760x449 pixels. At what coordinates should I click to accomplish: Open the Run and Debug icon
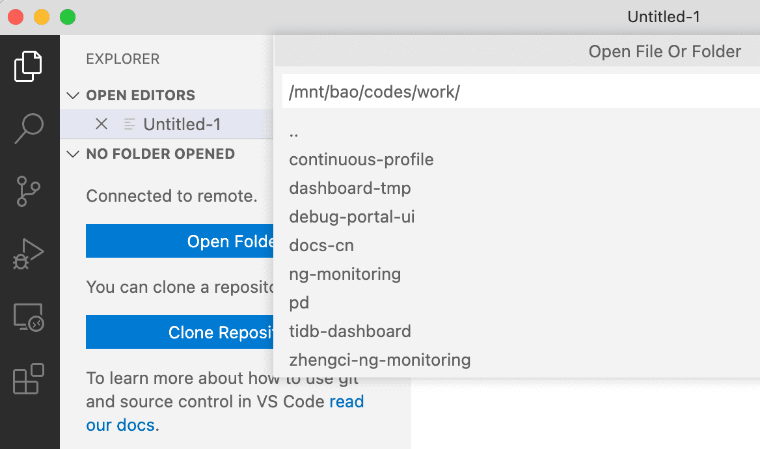click(29, 254)
